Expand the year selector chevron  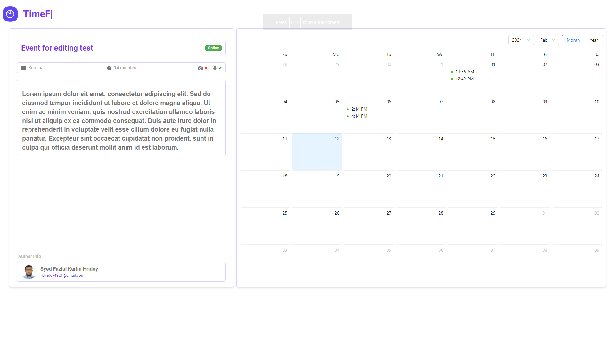point(528,40)
